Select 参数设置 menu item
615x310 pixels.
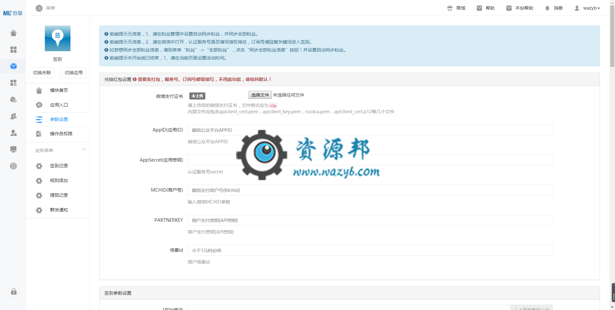point(59,119)
